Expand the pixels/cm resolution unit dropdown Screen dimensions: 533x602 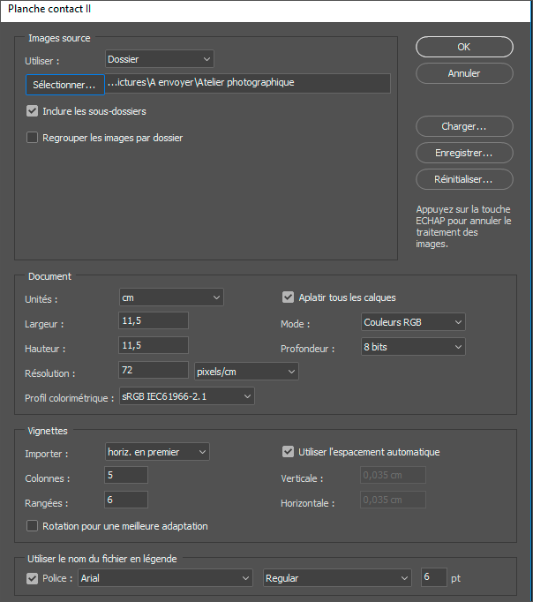tap(246, 372)
